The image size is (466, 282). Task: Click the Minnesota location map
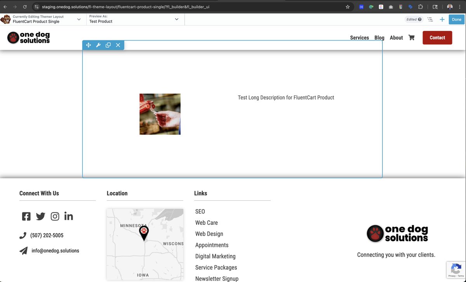tap(145, 244)
